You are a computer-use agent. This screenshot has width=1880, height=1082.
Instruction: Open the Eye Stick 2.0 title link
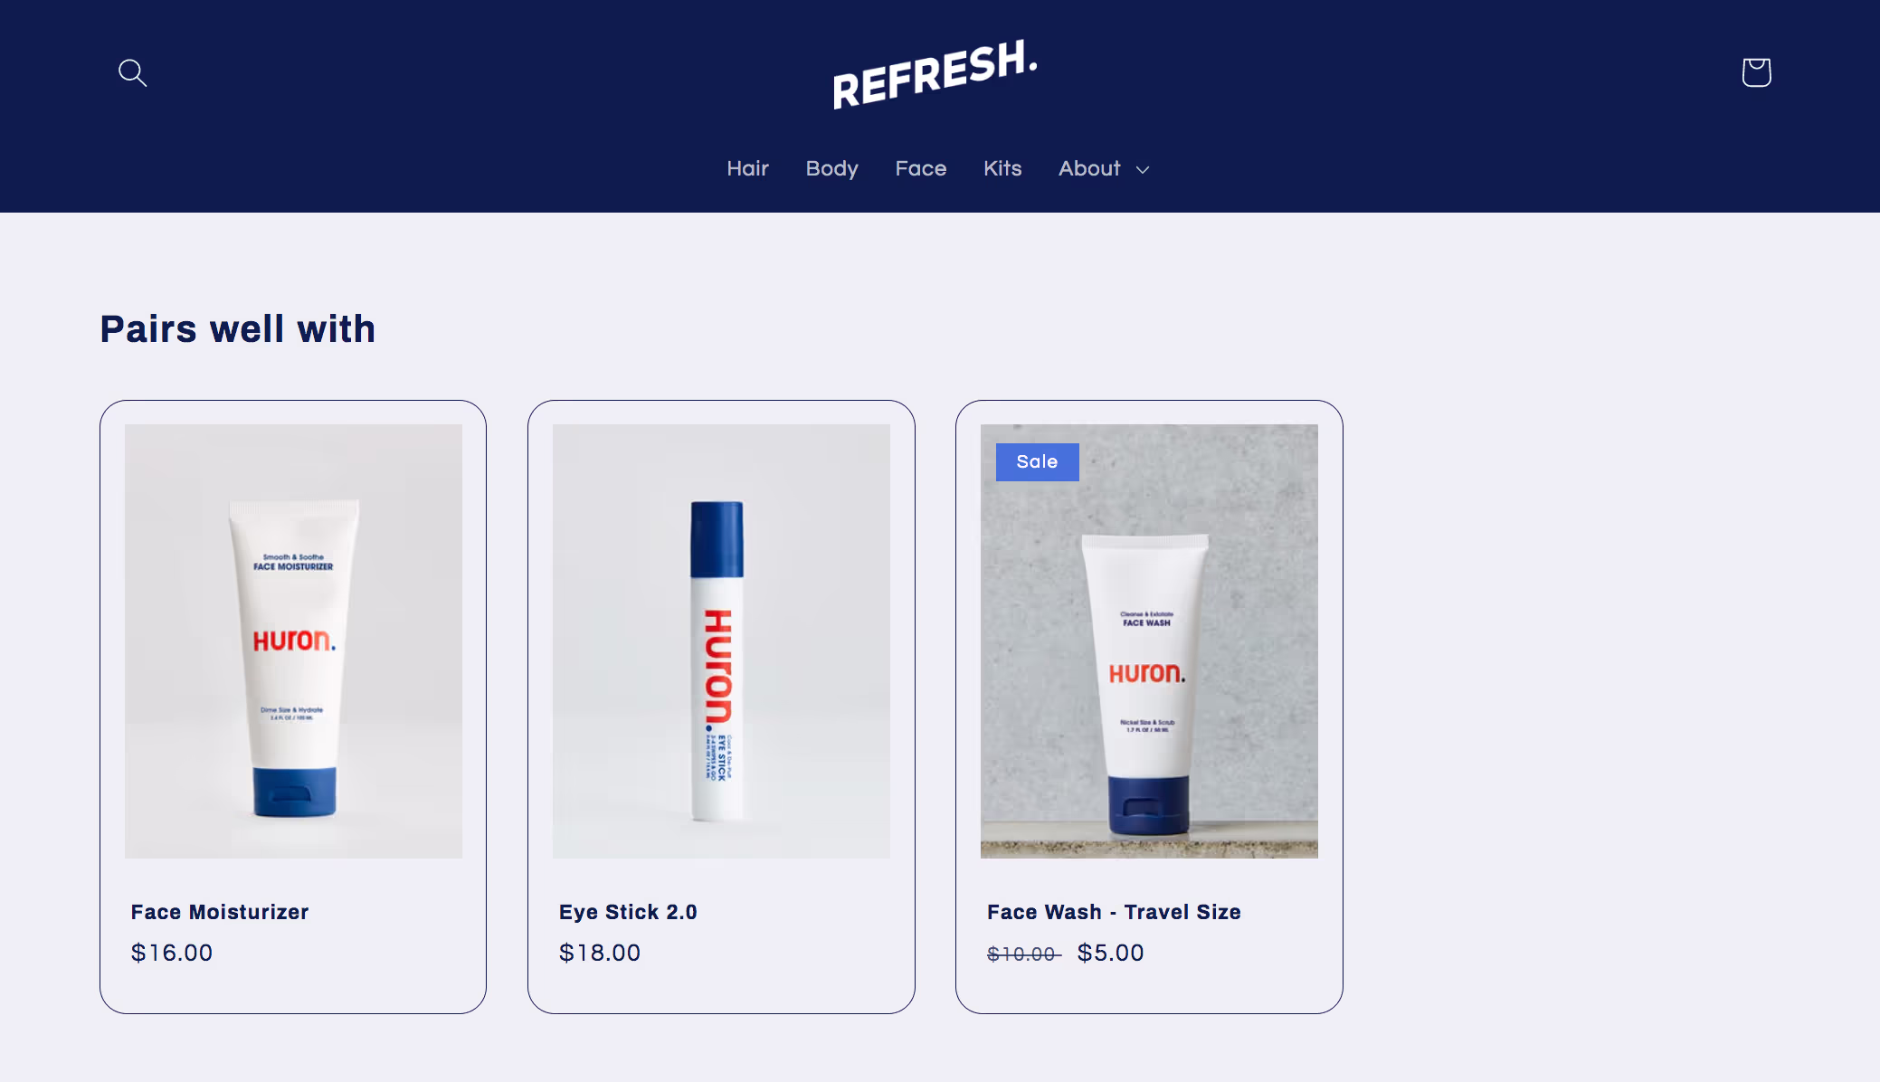628,912
